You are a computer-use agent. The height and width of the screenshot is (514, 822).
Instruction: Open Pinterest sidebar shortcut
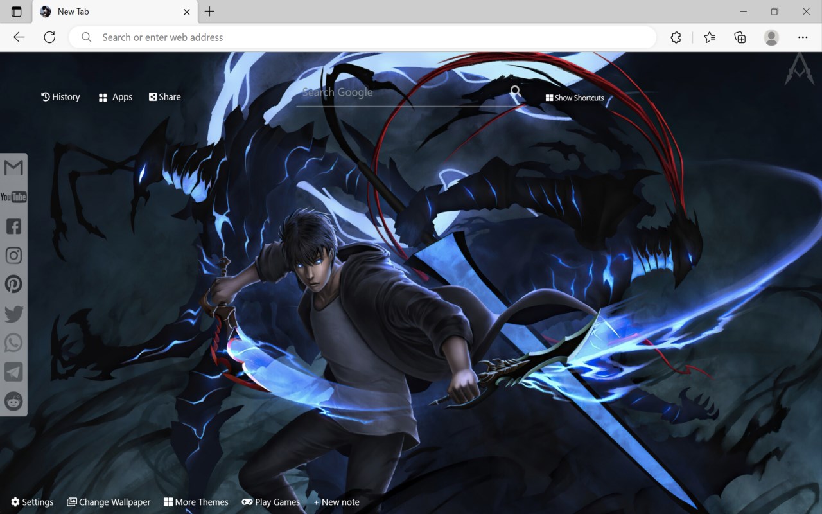coord(13,284)
